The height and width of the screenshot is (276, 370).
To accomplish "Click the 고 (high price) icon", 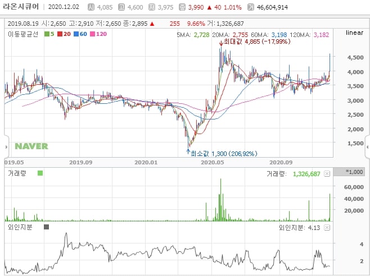I will coord(121,7).
